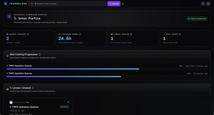Click the 'Contributed to global feed' text

tap(121, 43)
